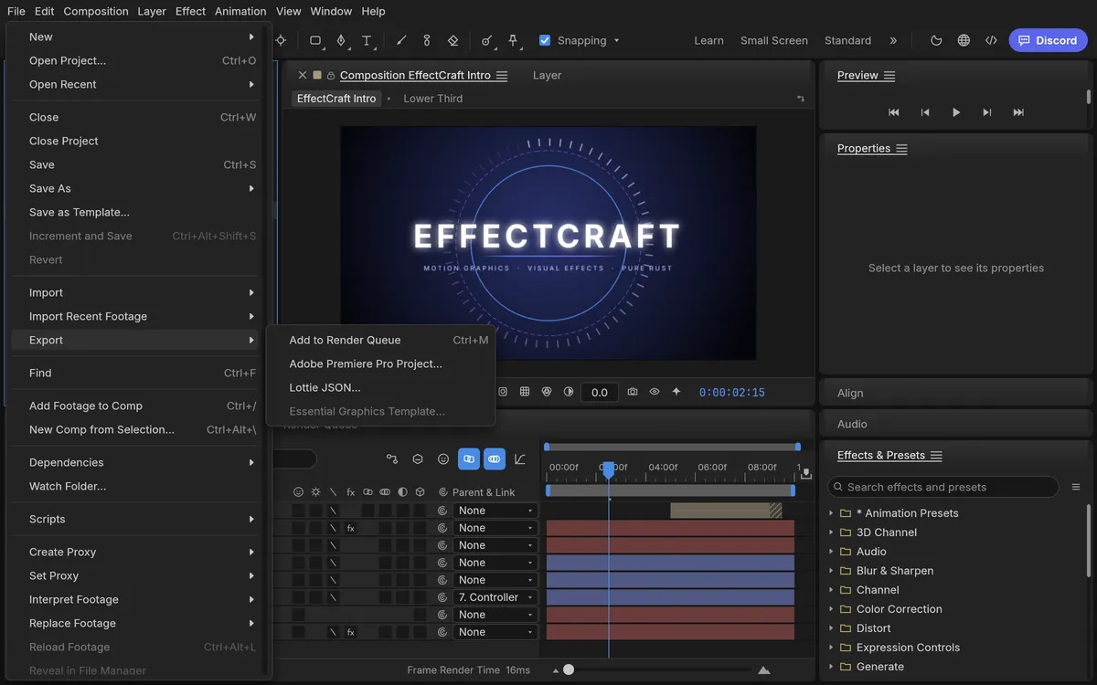The image size is (1097, 685).
Task: Choose Adobe Premiere Pro Project export
Action: pos(380,364)
